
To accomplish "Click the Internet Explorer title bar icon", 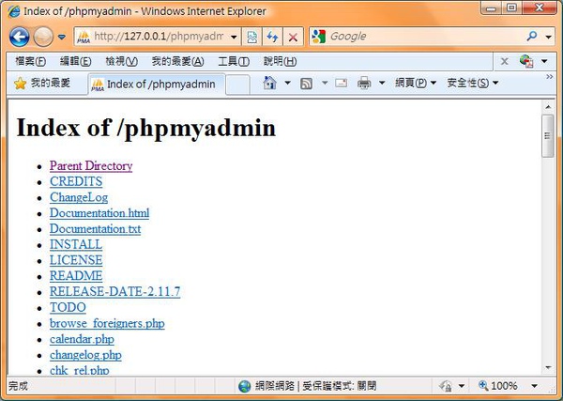I will (x=14, y=11).
